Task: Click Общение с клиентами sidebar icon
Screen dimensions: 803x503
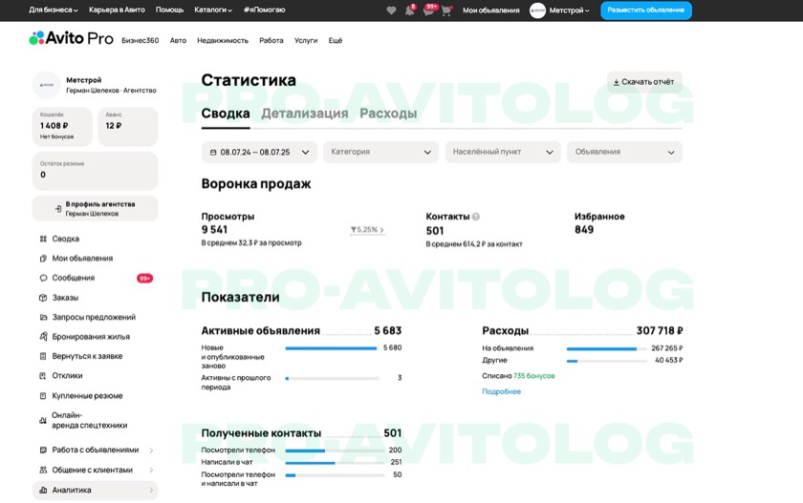Action: tap(43, 470)
